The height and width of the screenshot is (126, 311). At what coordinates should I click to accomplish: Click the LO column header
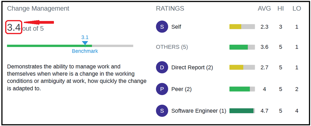click(x=297, y=9)
